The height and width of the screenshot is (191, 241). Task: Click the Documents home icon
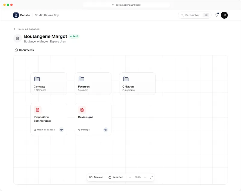tap(16, 50)
